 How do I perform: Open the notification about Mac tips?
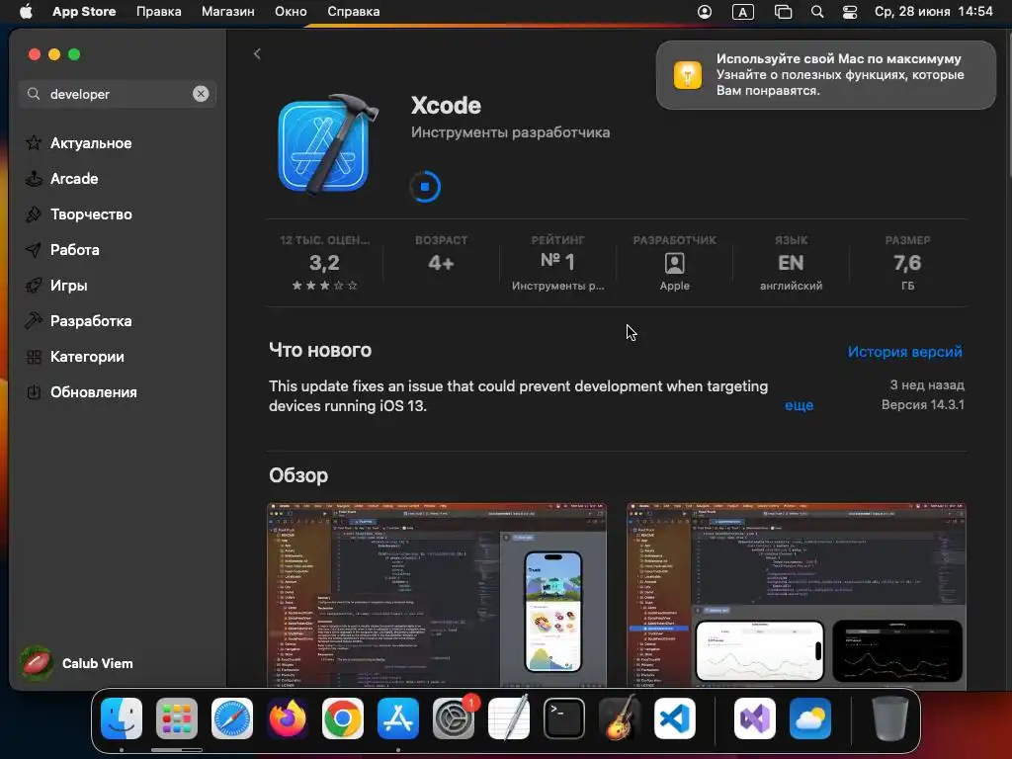click(x=826, y=75)
